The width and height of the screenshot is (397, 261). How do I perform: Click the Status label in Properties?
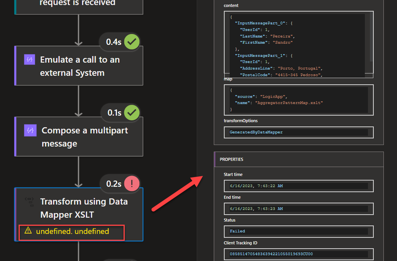(229, 220)
